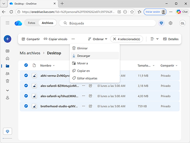190x143 pixels.
Task: Switch to the Fotos tab
Action: tap(31, 23)
